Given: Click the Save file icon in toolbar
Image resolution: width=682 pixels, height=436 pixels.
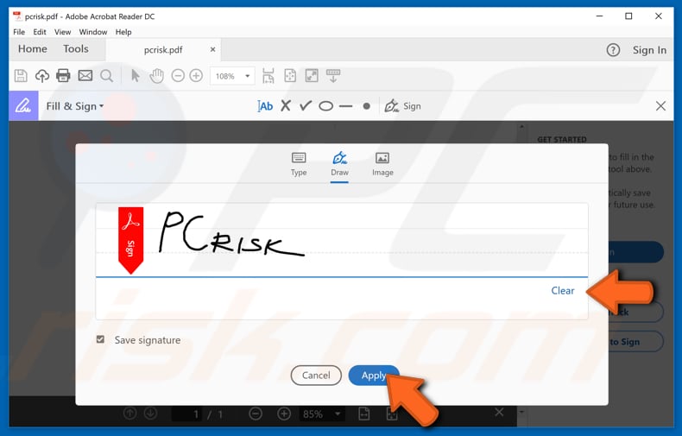Looking at the screenshot, I should pyautogui.click(x=21, y=76).
